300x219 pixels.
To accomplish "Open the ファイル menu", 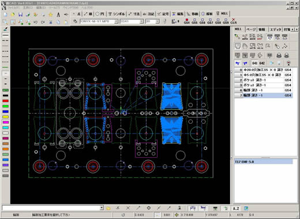I will [x=13, y=8].
